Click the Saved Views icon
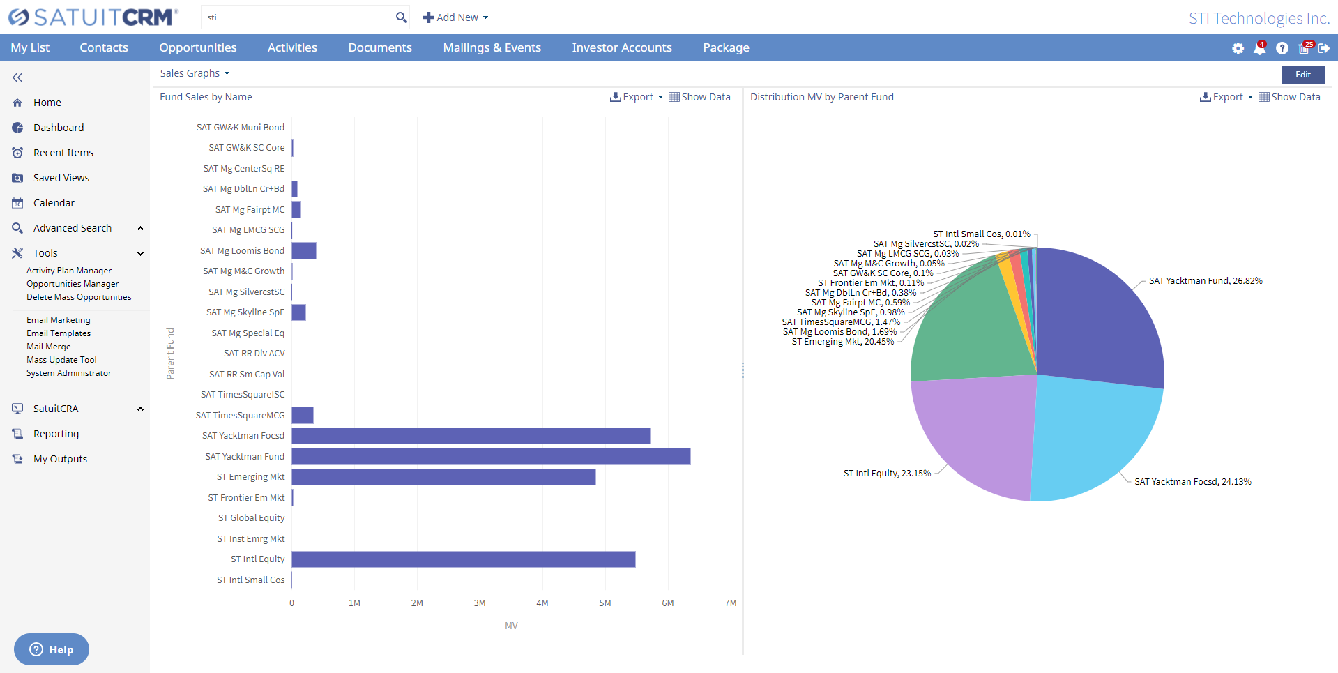Viewport: 1338px width, 673px height. pyautogui.click(x=17, y=178)
